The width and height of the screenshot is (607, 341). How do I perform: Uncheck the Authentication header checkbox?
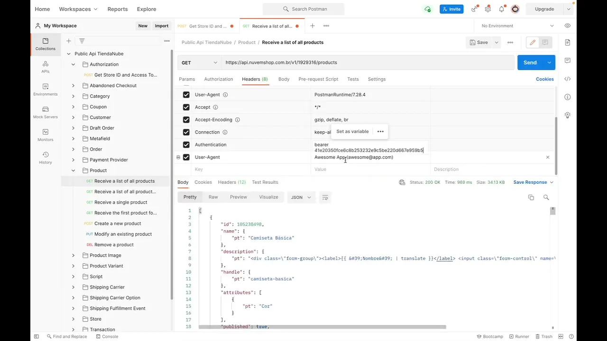click(x=186, y=145)
